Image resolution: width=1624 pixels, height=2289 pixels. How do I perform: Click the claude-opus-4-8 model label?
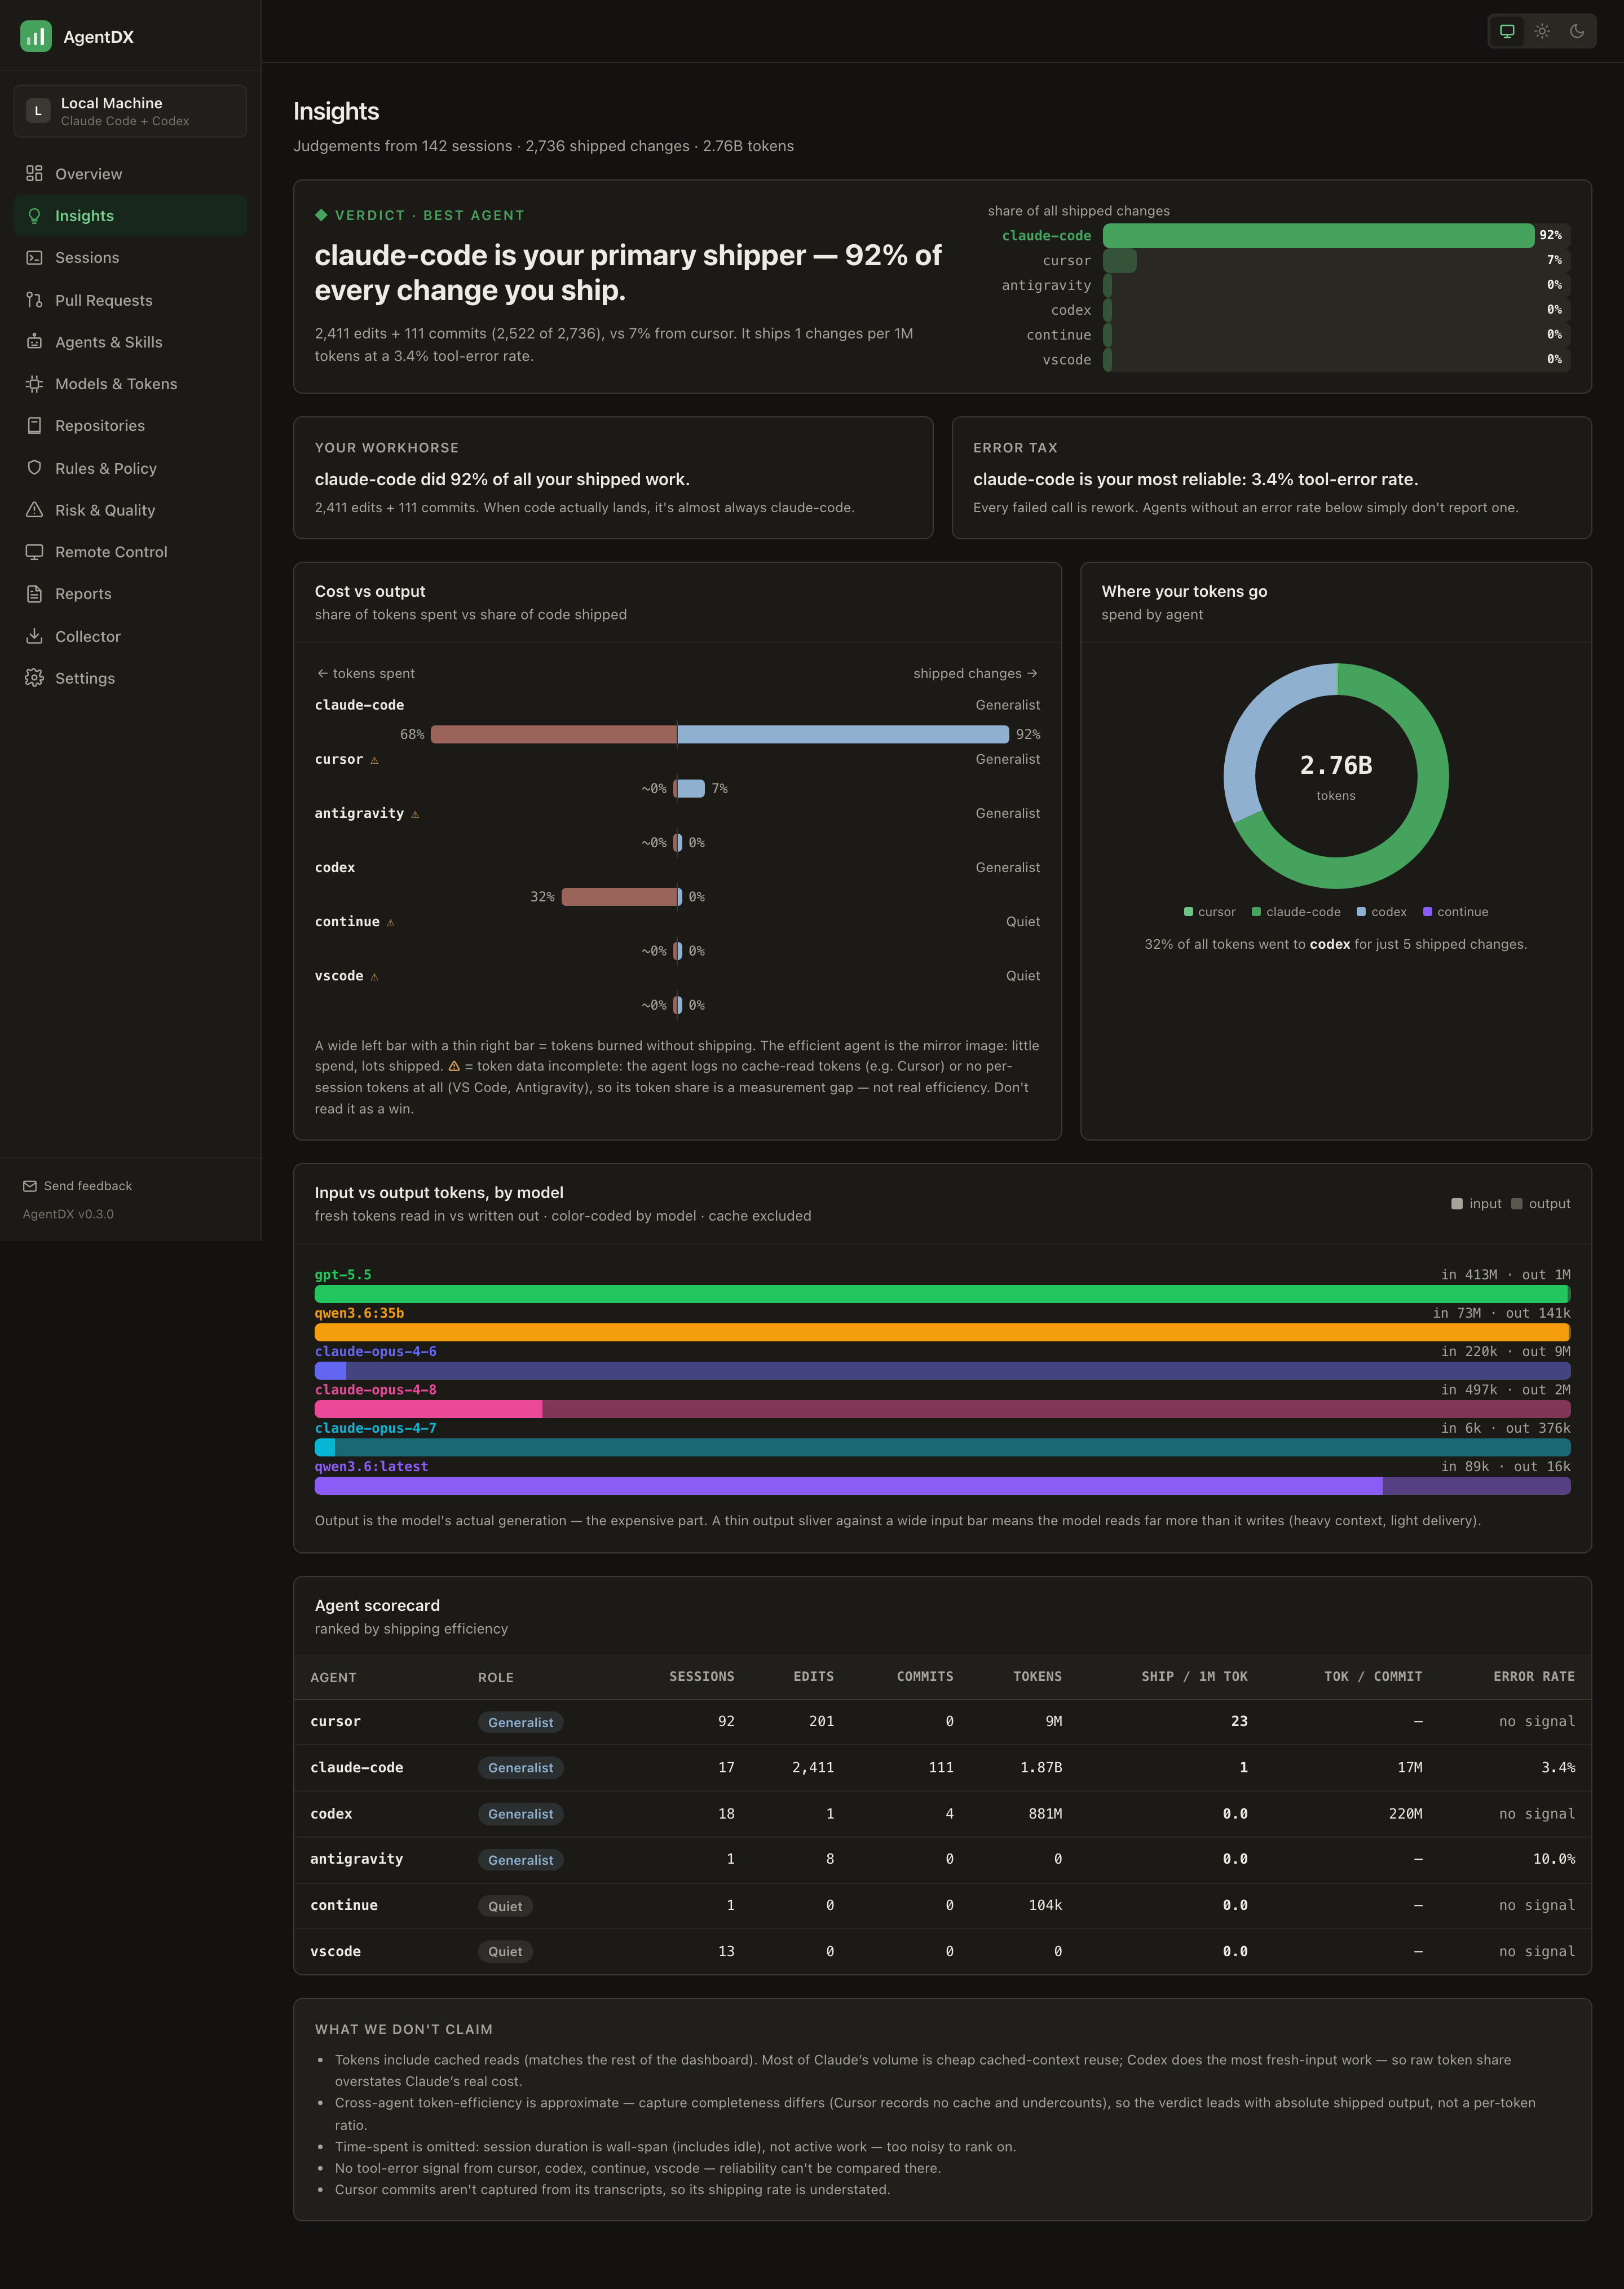pyautogui.click(x=375, y=1390)
